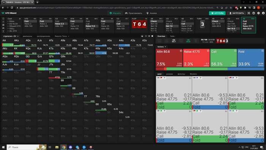Select the smallest square matrix size icon
The height and width of the screenshot is (150, 266).
(x=146, y=36)
